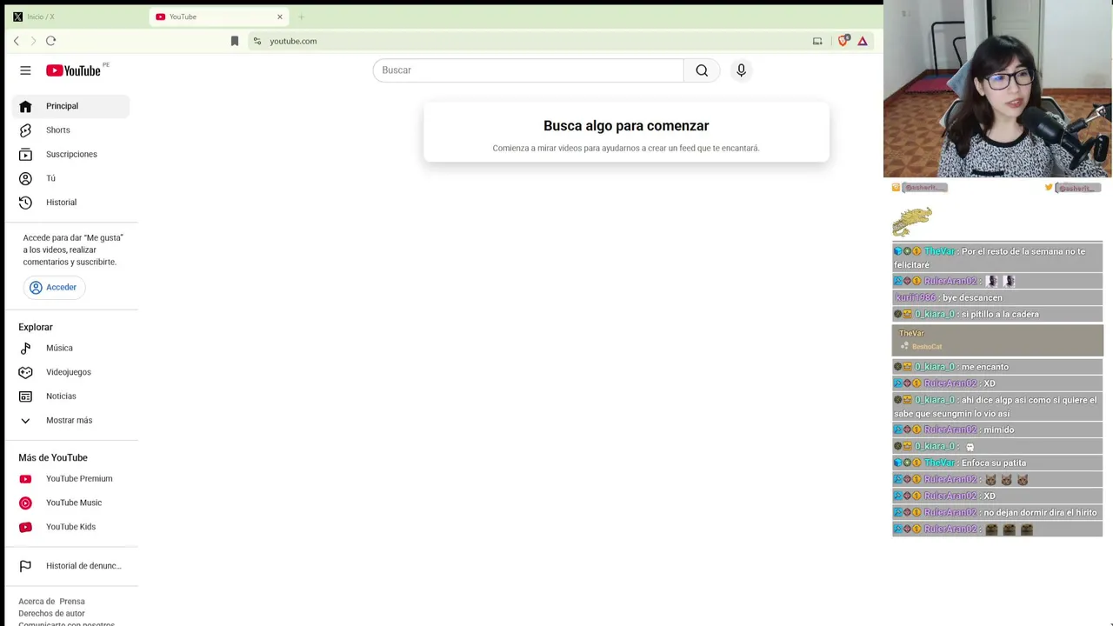Open Suscripciones in the sidebar
Viewport: 1113px width, 626px height.
point(70,154)
